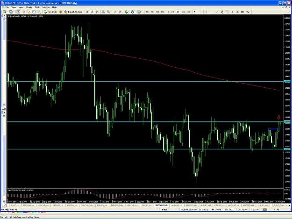Switch to the USDCHF,H4 chart tab
This screenshot has height=219, width=292.
click(43, 205)
